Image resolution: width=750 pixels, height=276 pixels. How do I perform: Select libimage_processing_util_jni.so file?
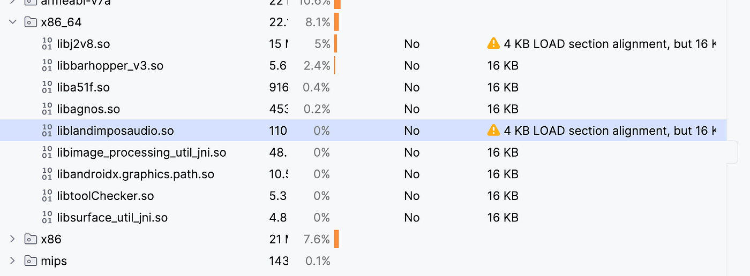tap(141, 152)
